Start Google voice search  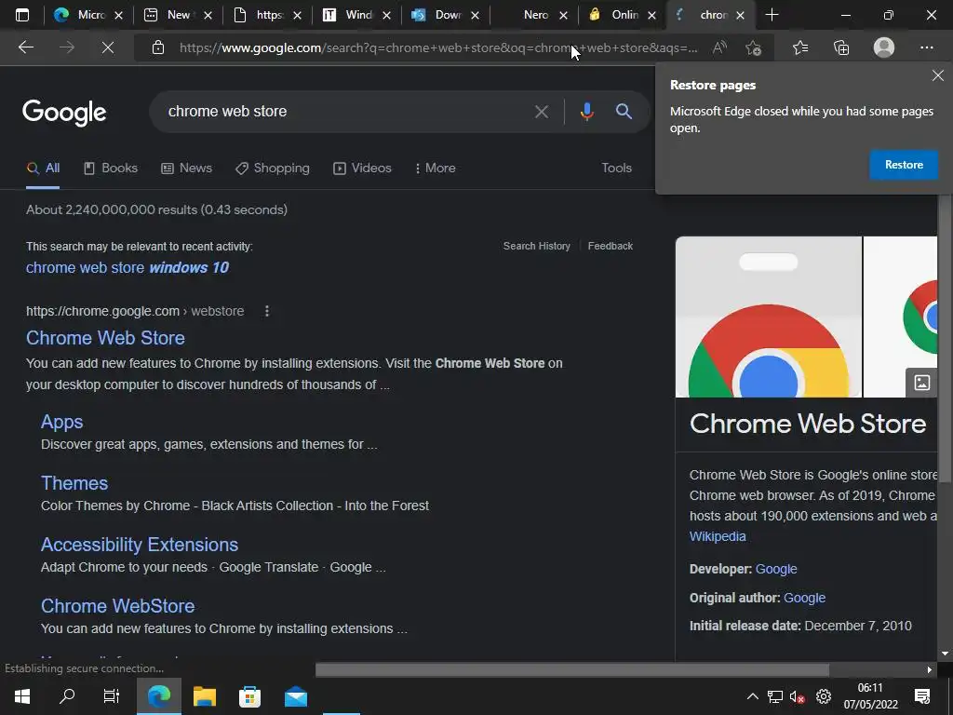click(586, 112)
